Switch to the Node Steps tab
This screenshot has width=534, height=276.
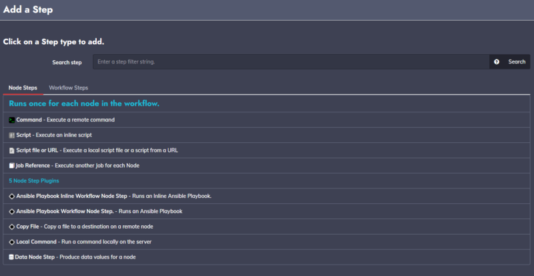[x=23, y=88]
